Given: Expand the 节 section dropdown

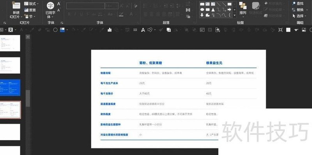Looking at the screenshot, I should tap(30, 16).
